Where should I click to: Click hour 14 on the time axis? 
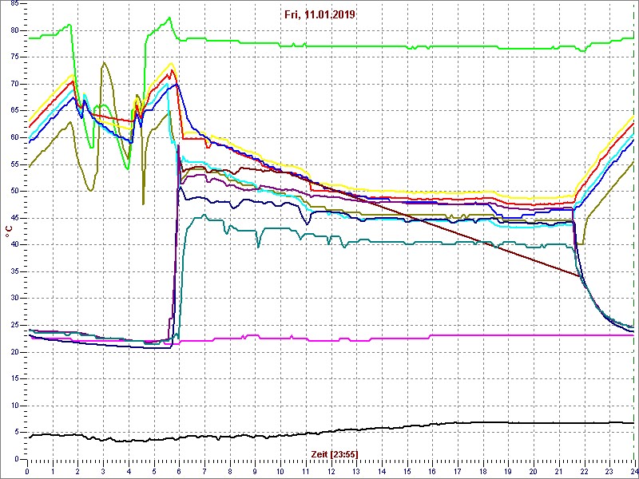pos(382,470)
